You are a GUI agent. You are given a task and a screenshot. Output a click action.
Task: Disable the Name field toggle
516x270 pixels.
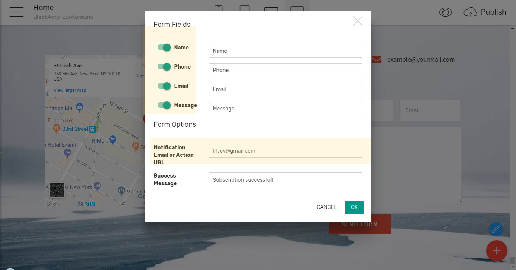164,48
